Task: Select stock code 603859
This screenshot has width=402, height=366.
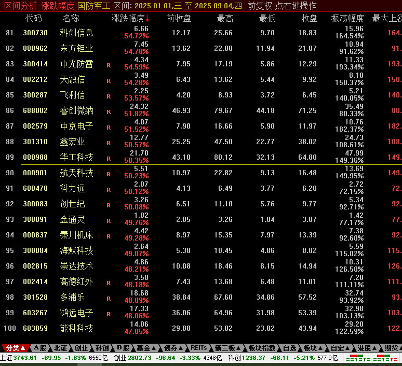Action: coord(35,328)
